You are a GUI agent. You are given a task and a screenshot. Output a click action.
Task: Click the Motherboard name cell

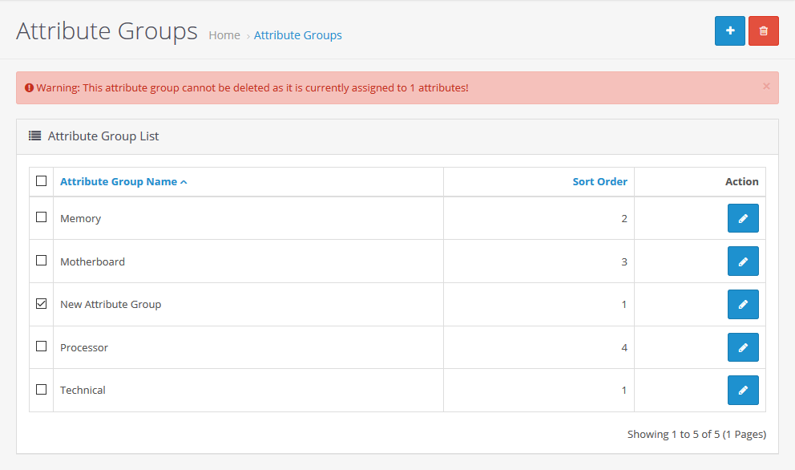(248, 261)
